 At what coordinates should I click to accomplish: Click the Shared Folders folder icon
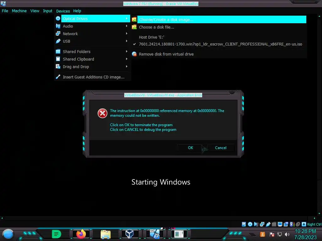pos(58,51)
